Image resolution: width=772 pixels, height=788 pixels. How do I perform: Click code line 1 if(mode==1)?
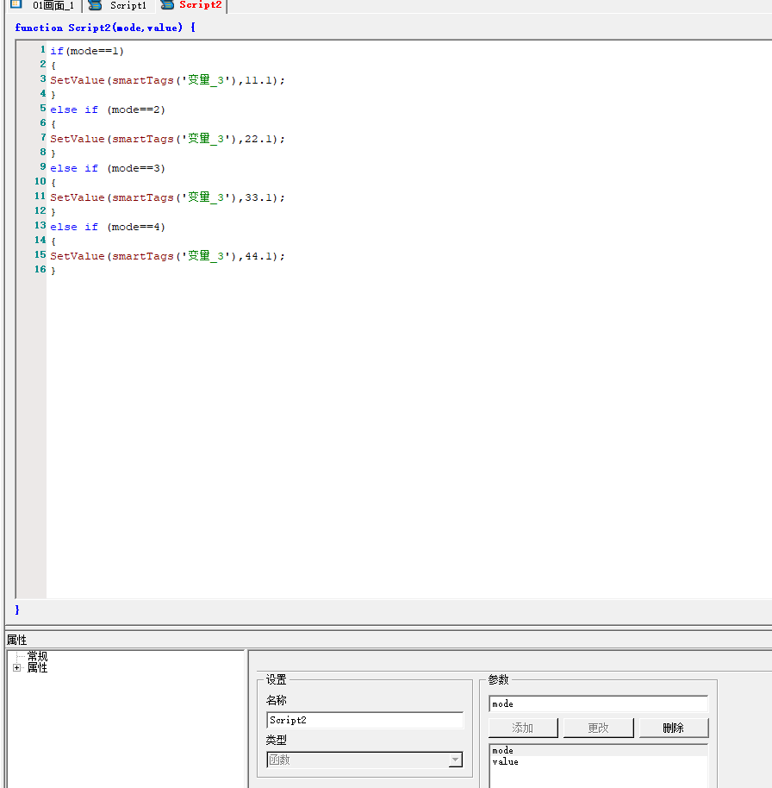coord(87,51)
